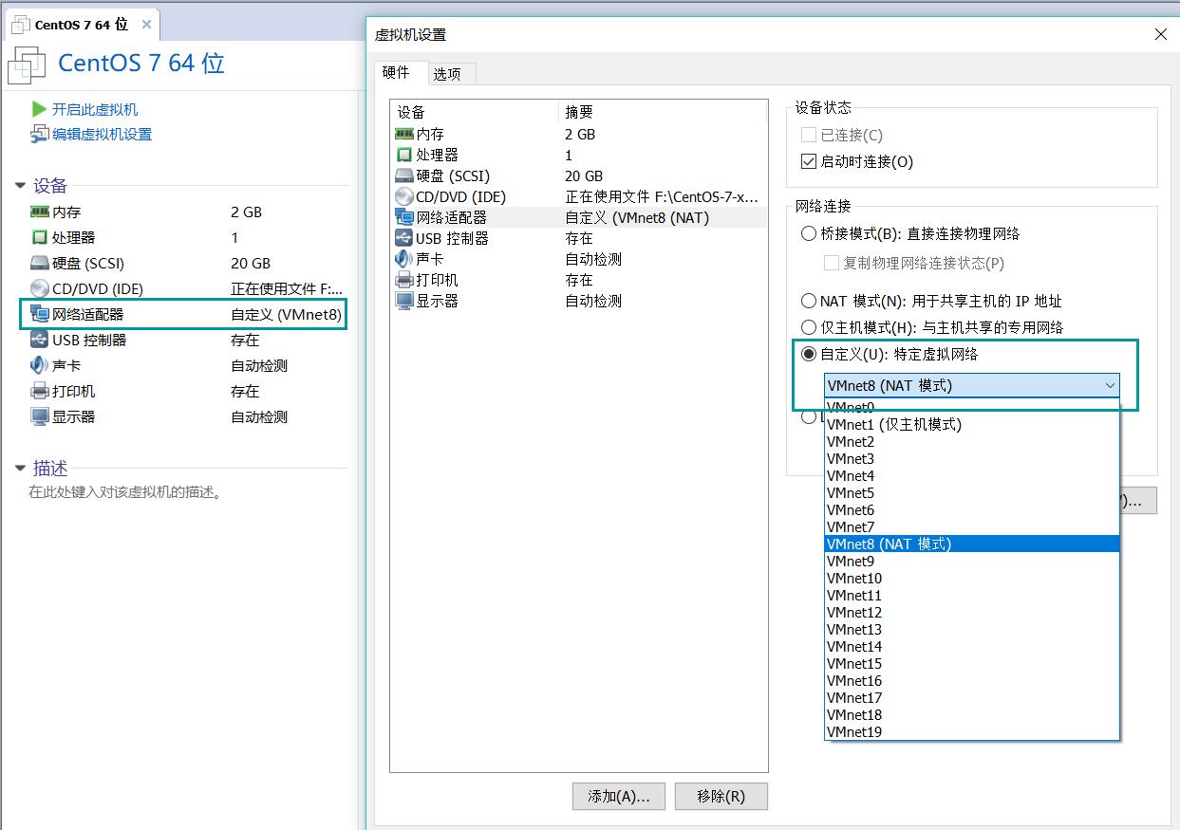Choose VMnet5 from the network dropdown
The image size is (1180, 830).
pos(972,493)
